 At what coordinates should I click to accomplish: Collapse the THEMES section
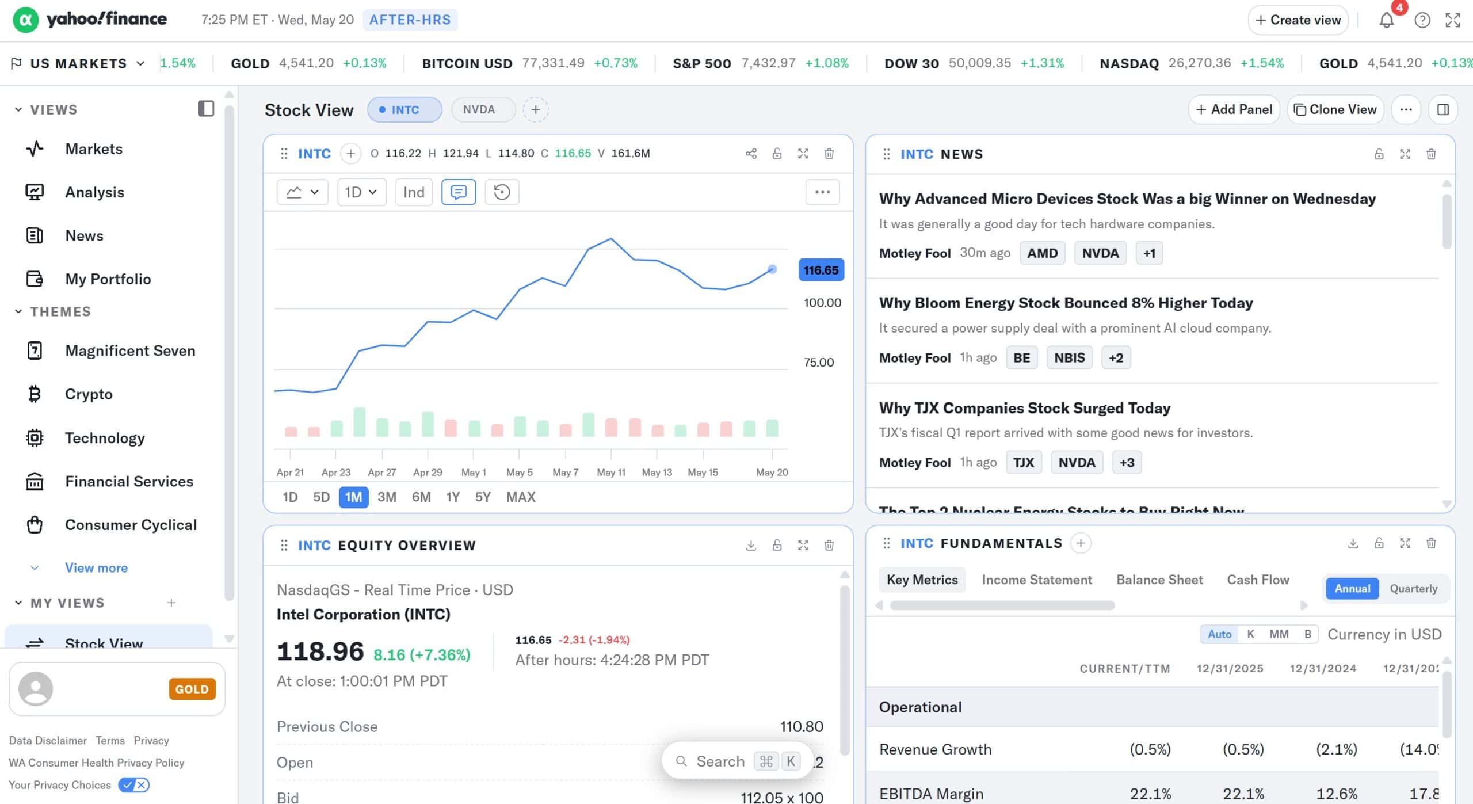[18, 311]
